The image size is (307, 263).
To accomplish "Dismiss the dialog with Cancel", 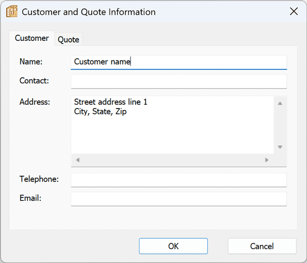I will (x=262, y=246).
